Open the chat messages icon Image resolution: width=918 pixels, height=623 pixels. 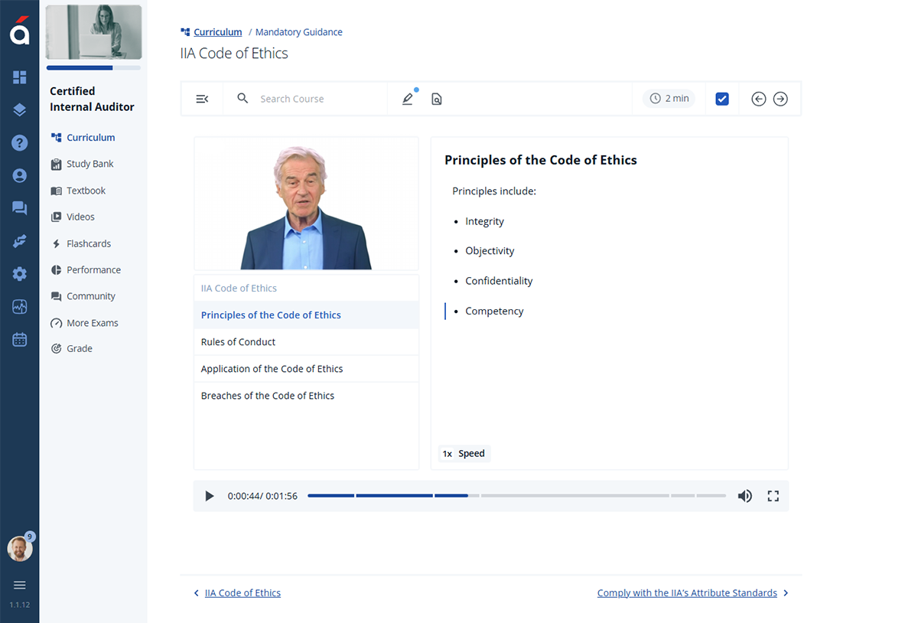(x=19, y=207)
